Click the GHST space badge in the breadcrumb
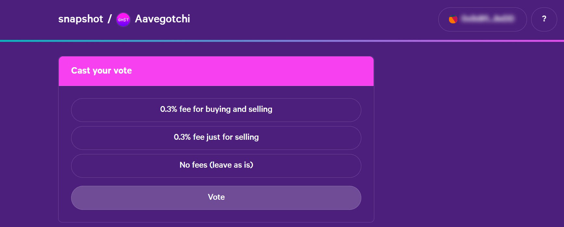 pyautogui.click(x=123, y=19)
